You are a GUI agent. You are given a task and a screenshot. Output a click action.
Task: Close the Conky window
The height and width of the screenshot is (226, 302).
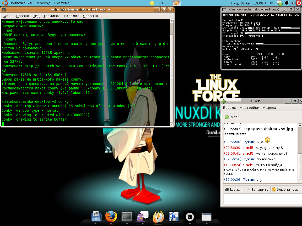297,9
